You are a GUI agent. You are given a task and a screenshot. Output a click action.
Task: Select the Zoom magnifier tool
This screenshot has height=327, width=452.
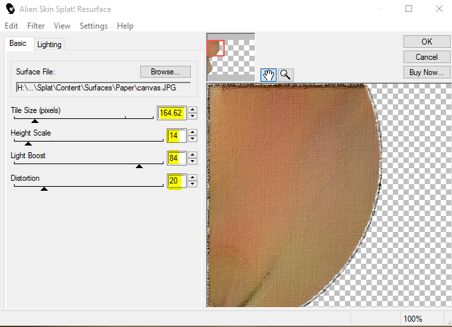286,75
